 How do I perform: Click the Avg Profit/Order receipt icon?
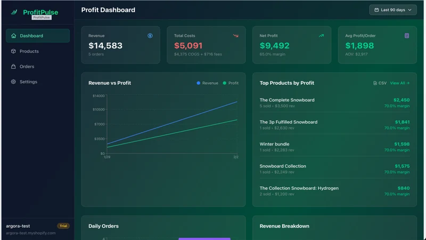click(x=407, y=36)
